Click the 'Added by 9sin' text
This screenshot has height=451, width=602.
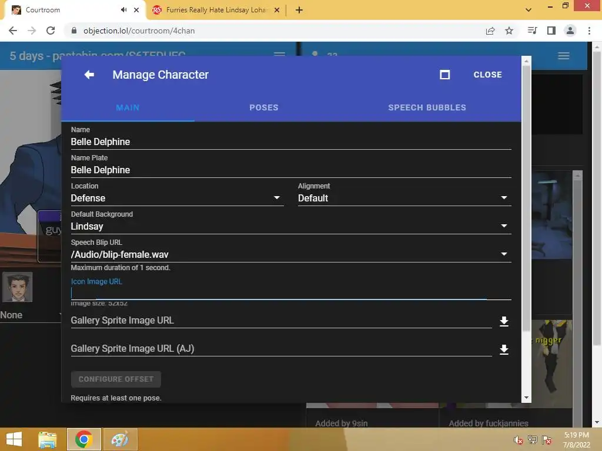click(x=342, y=423)
